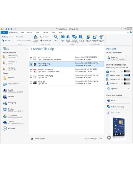The height and width of the screenshot is (171, 133).
Task: Select the Accounts.docx file name
Action: pyautogui.click(x=44, y=57)
